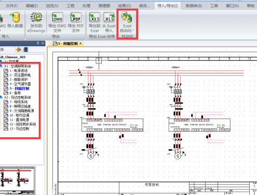The height and width of the screenshot is (195, 257).
Task: Switch to the 绘图(D) ribbon tab
Action: click(x=125, y=6)
